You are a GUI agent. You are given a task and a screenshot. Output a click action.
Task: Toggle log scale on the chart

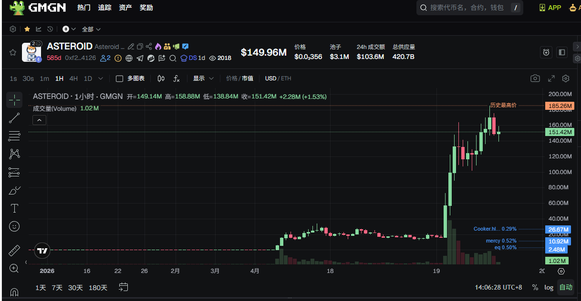[549, 287]
